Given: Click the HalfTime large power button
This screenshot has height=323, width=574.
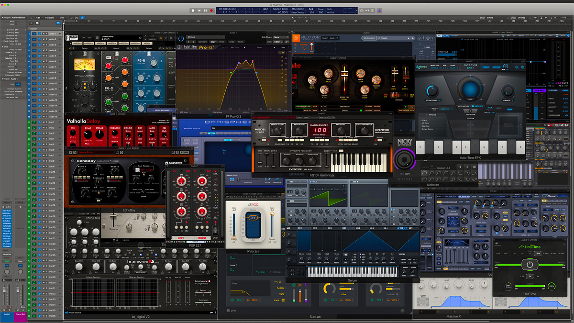Looking at the screenshot, I should pyautogui.click(x=530, y=264).
